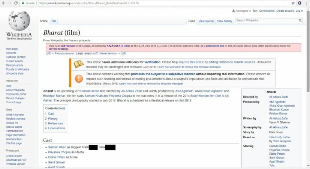Image resolution: width=310 pixels, height=169 pixels.
Task: Click the browser forward arrow
Action: pyautogui.click(x=10, y=3)
